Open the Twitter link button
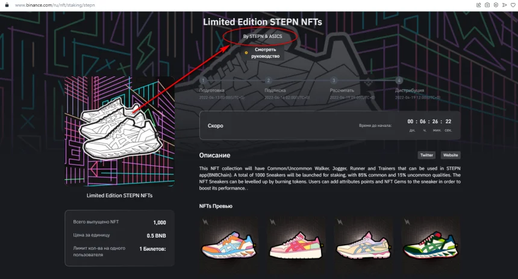Image resolution: width=518 pixels, height=279 pixels. 426,155
